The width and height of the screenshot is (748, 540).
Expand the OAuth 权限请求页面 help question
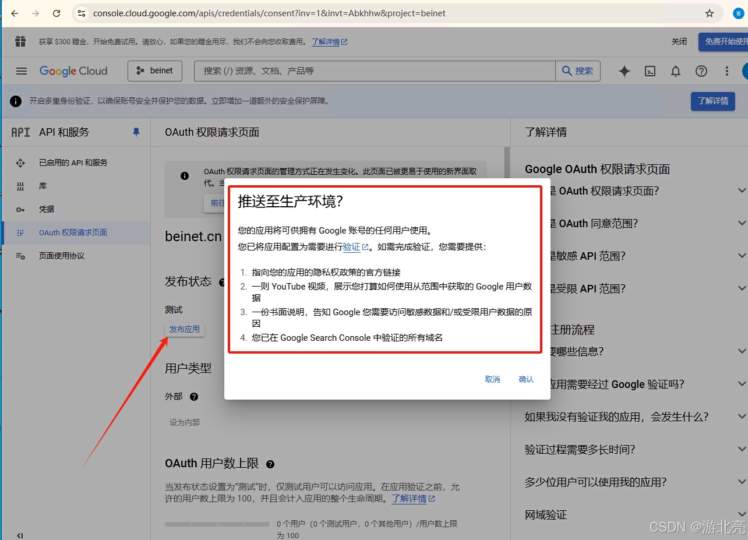click(742, 191)
